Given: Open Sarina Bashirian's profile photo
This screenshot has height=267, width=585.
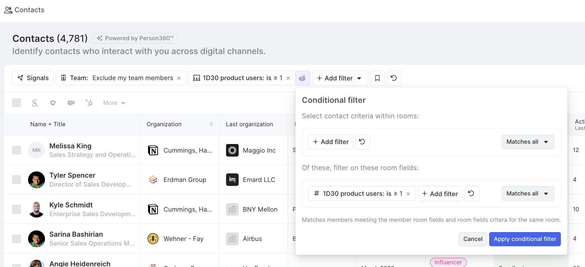Looking at the screenshot, I should pos(36,239).
